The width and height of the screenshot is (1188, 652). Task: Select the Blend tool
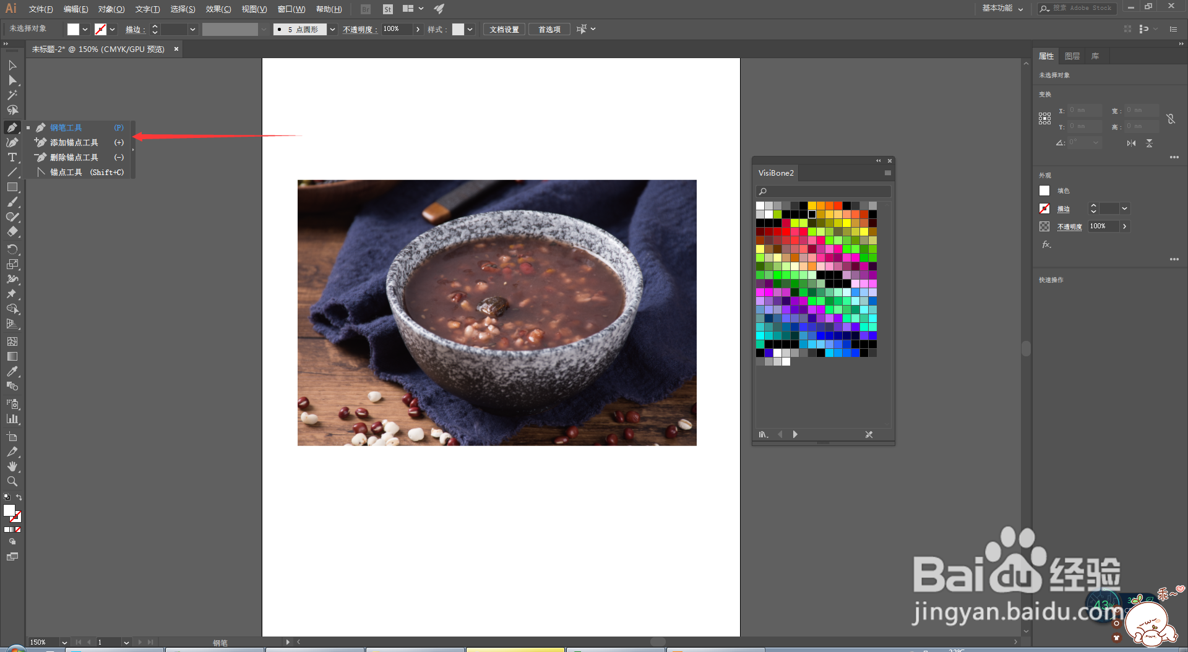click(x=12, y=386)
